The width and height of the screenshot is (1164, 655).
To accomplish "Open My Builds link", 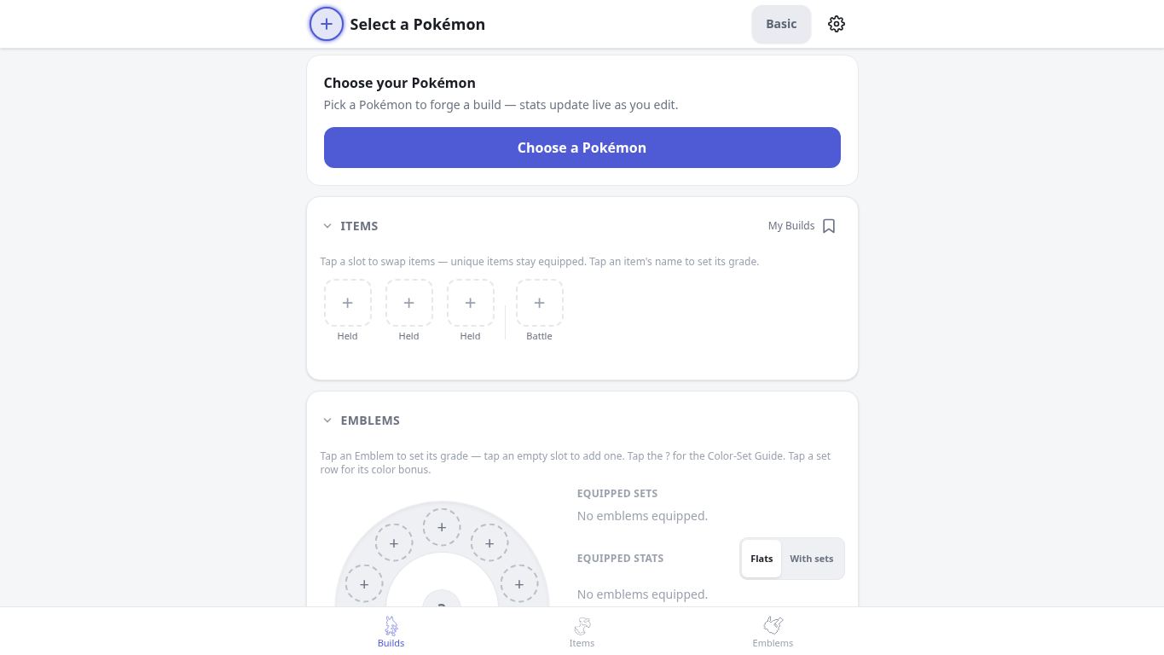I will tap(791, 226).
